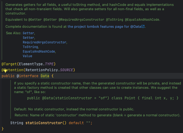Click the yellow lightbulb intention icon
Screen dimensions: 183x133
5,71
